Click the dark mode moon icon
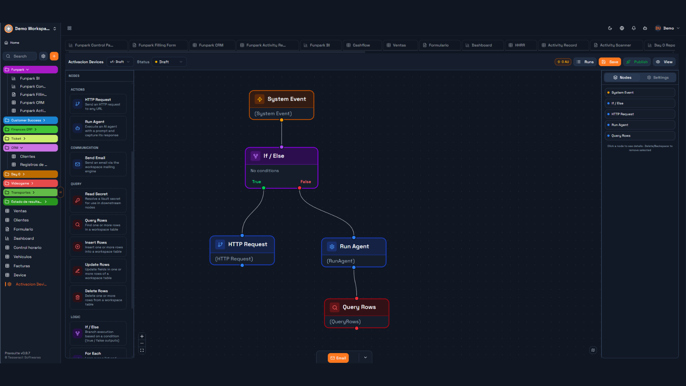686x386 pixels. (x=610, y=28)
